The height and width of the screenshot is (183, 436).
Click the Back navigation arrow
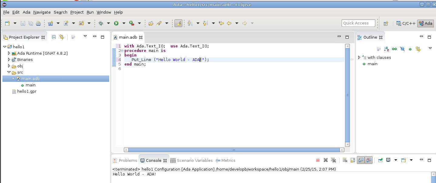[x=229, y=23]
